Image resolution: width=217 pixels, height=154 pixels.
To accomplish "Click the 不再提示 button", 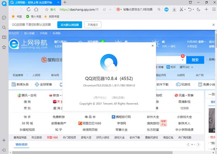I will tap(93, 25).
